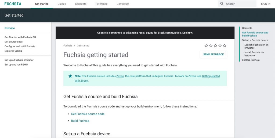Focus the Search input field
This screenshot has height=138, width=275.
tap(237, 4)
